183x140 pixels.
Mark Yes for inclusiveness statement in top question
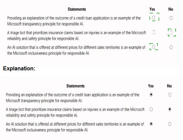point(154,47)
